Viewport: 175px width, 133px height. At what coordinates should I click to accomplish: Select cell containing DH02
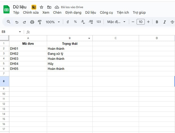pos(28,54)
